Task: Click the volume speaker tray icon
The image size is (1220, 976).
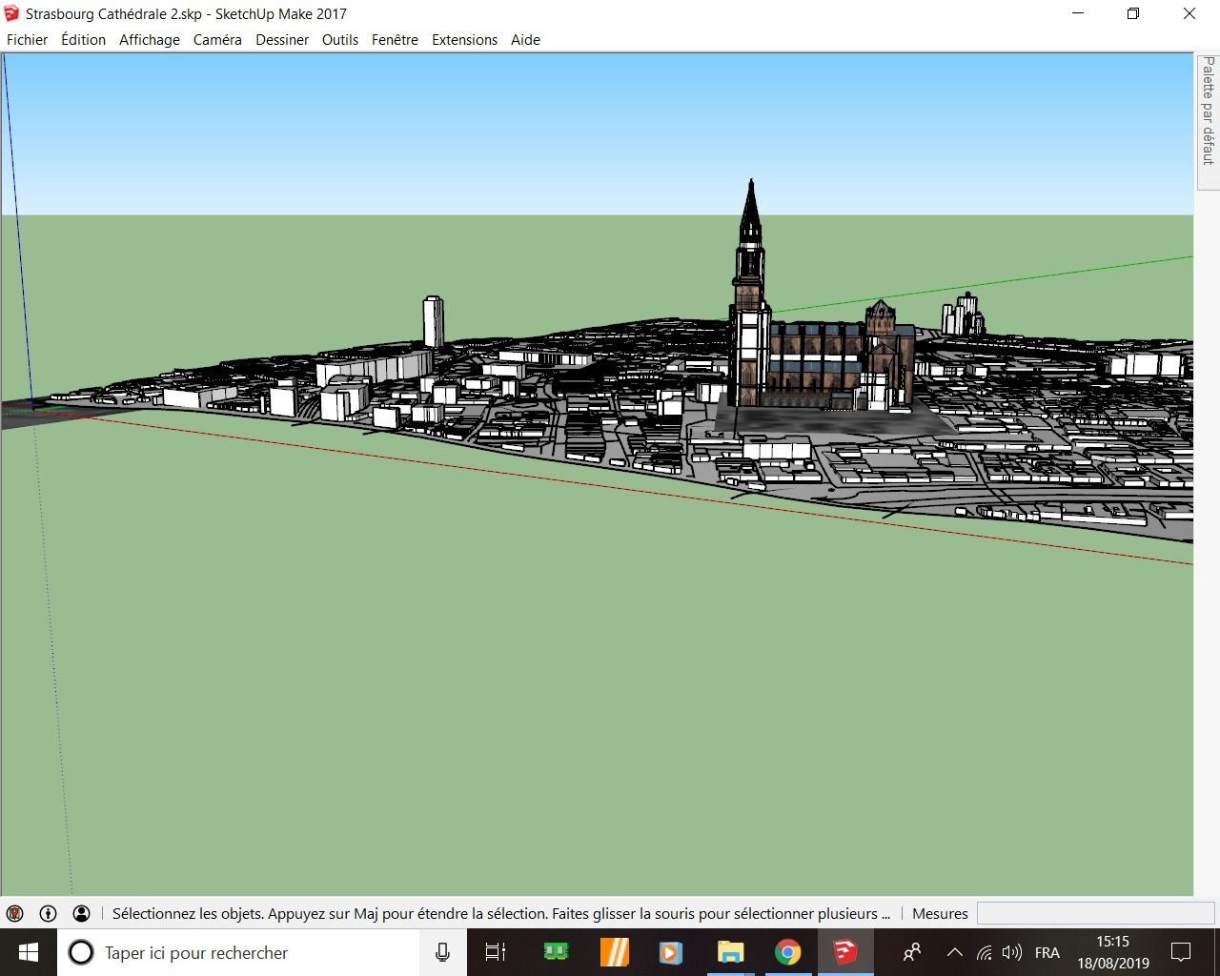Action: tap(1012, 952)
